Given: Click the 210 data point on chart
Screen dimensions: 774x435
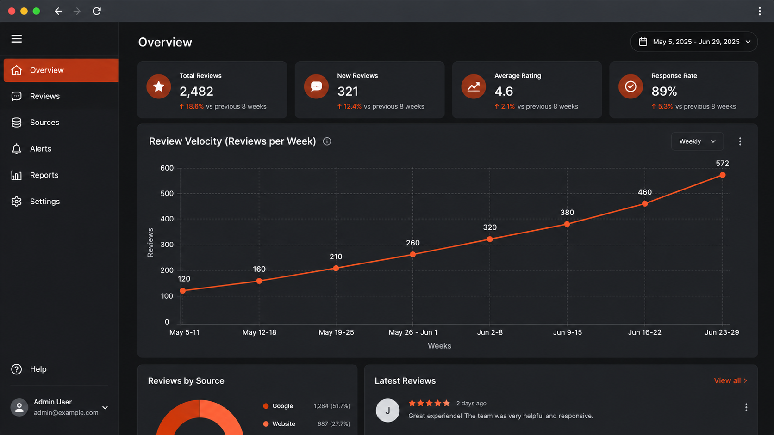Looking at the screenshot, I should tap(336, 268).
